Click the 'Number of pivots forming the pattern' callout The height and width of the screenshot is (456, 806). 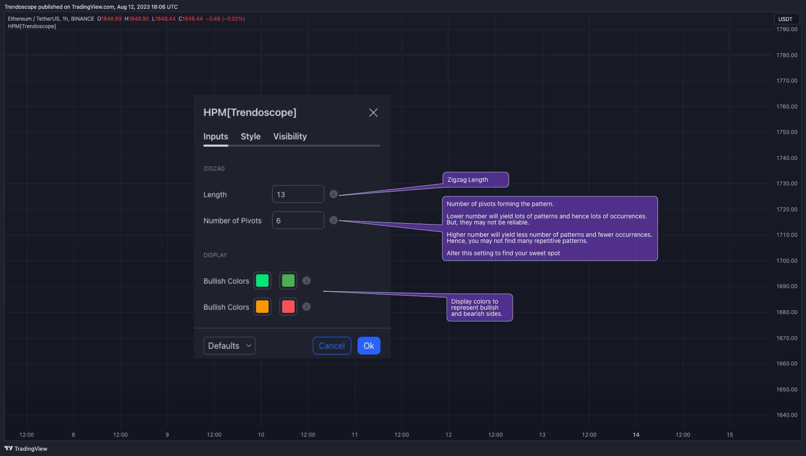tap(550, 228)
